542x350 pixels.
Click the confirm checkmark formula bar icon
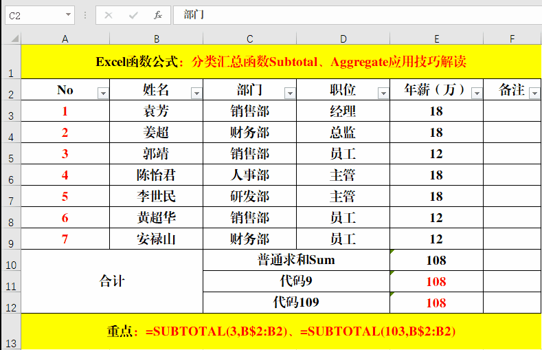[133, 15]
